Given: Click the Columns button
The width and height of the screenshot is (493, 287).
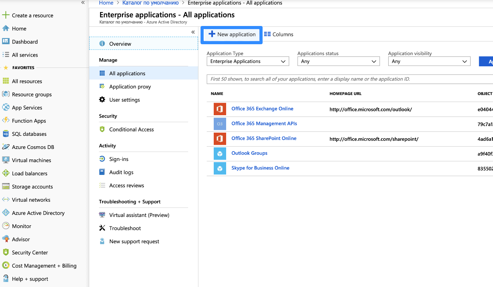Looking at the screenshot, I should point(279,35).
